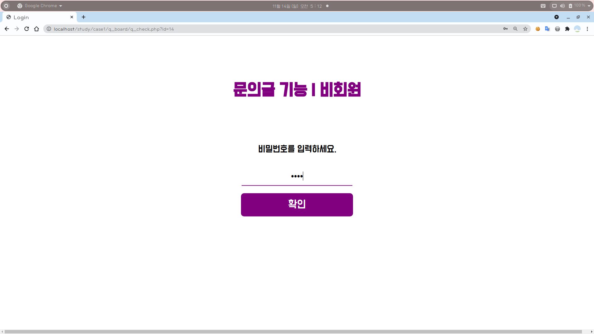Click the browser back arrow
Viewport: 594px width, 334px height.
pyautogui.click(x=7, y=29)
